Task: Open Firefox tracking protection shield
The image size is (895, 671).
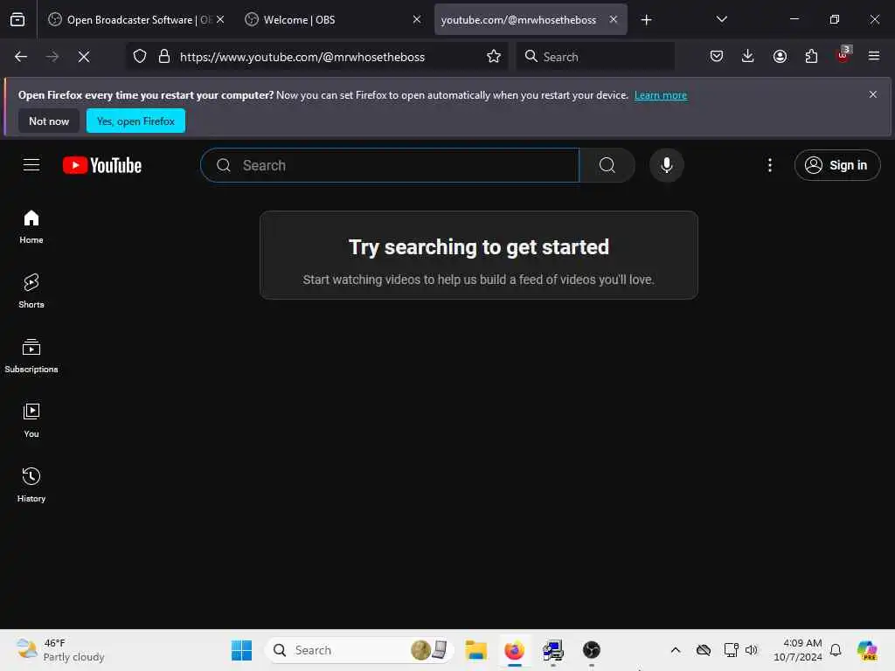Action: (140, 57)
